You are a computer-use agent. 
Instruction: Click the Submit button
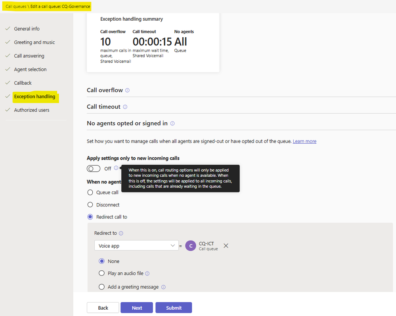point(174,308)
